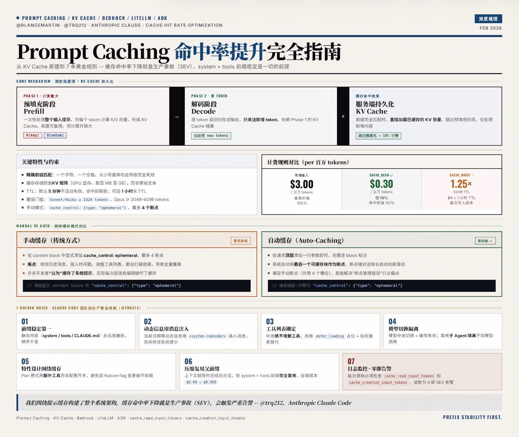The image size is (519, 437).
Task: Click the 深度梳理 badge
Action: click(x=488, y=19)
